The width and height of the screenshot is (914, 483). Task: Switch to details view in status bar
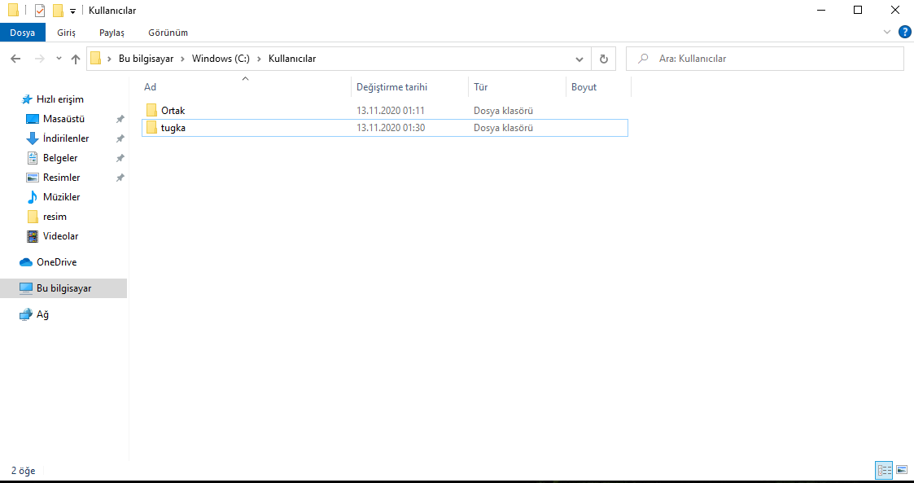tap(884, 470)
